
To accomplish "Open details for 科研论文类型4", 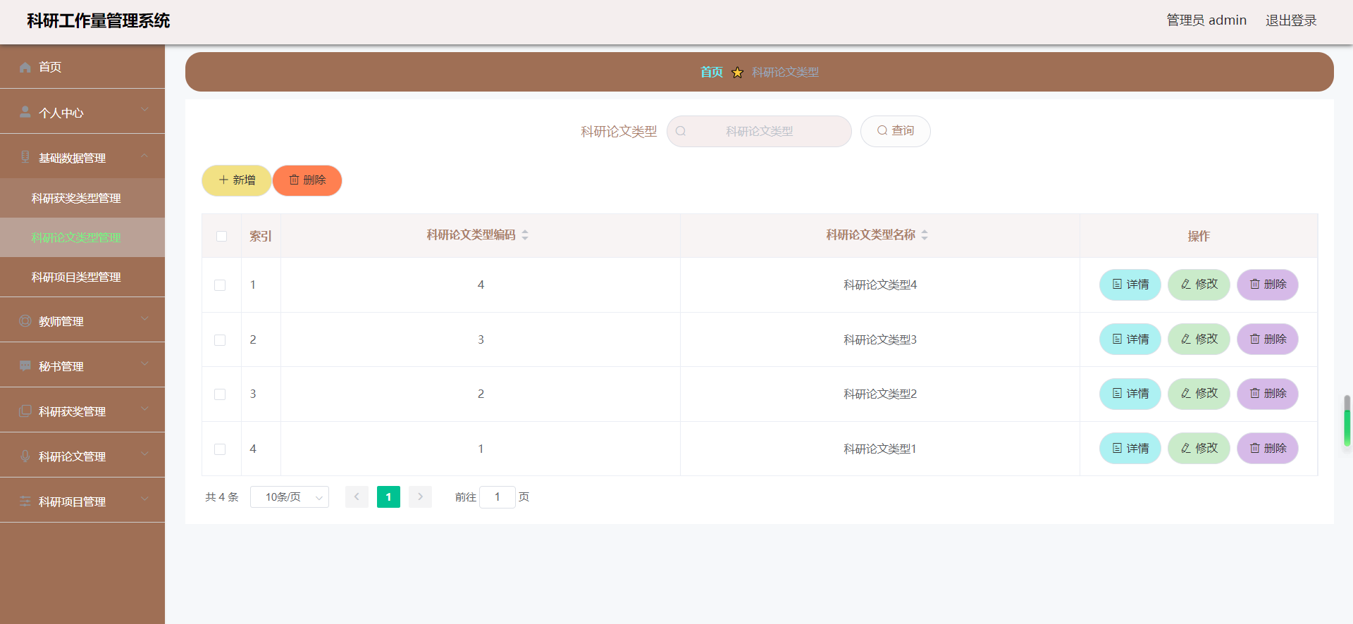I will 1130,285.
